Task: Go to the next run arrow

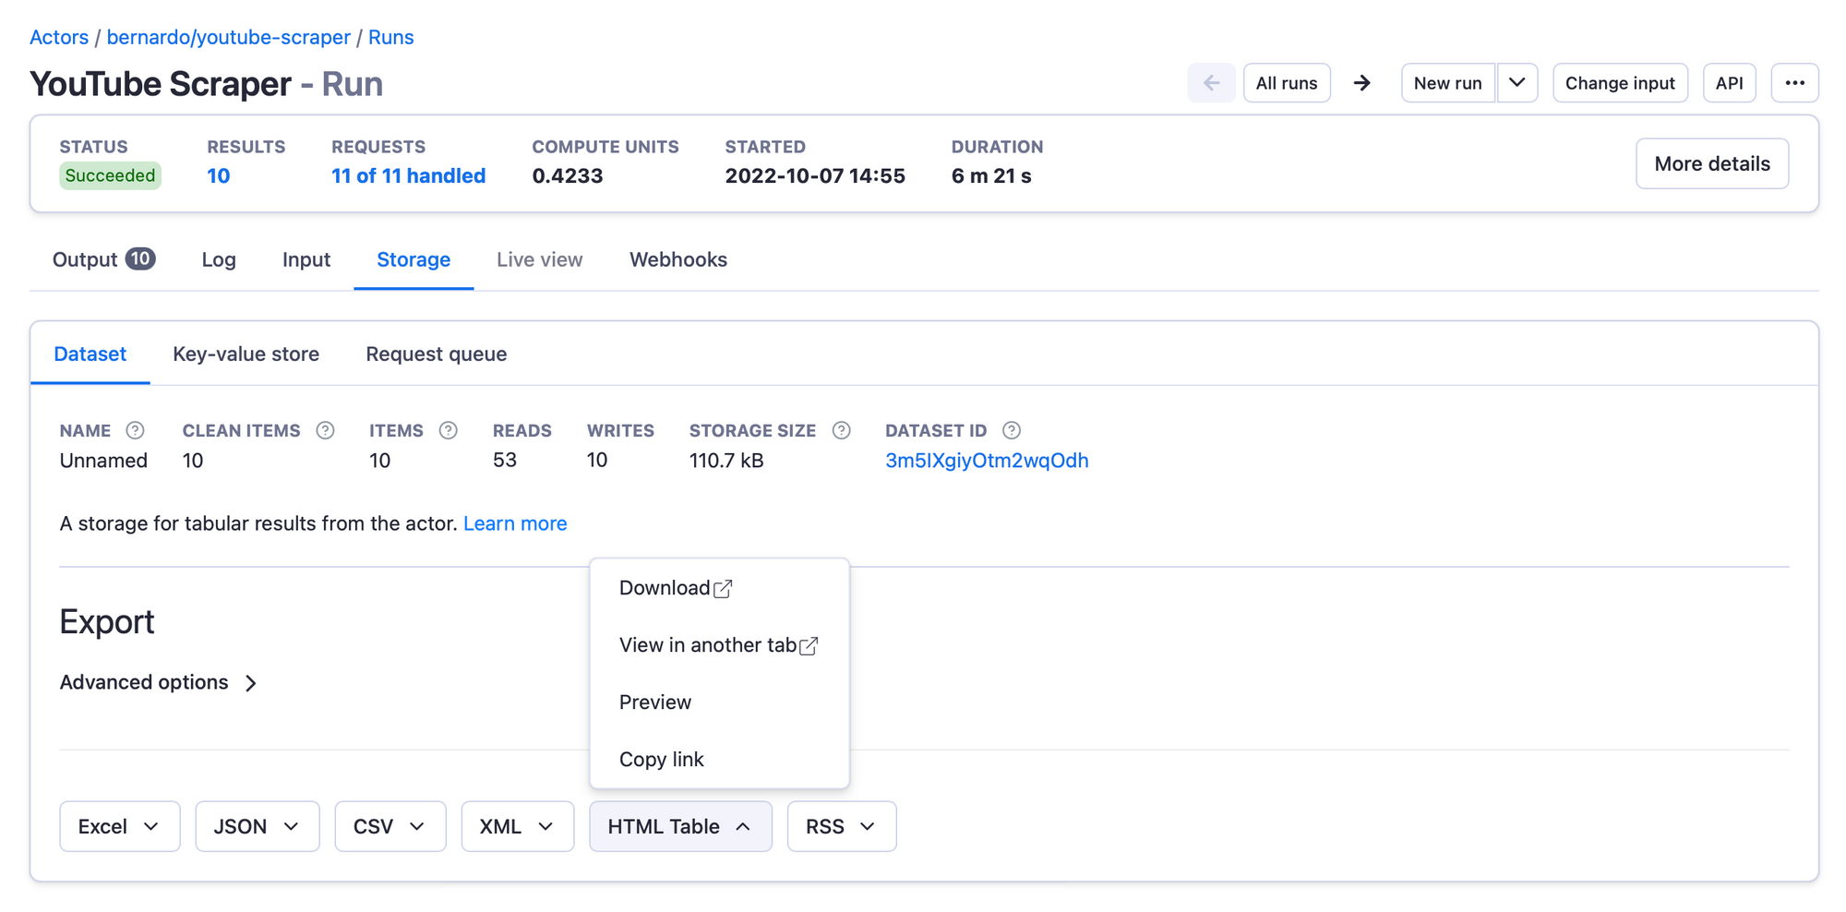Action: [1362, 83]
